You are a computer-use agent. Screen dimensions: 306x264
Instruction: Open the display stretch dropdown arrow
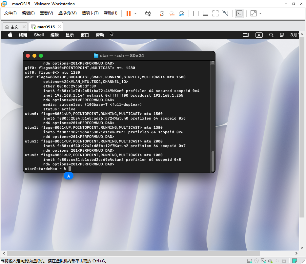pos(260,13)
